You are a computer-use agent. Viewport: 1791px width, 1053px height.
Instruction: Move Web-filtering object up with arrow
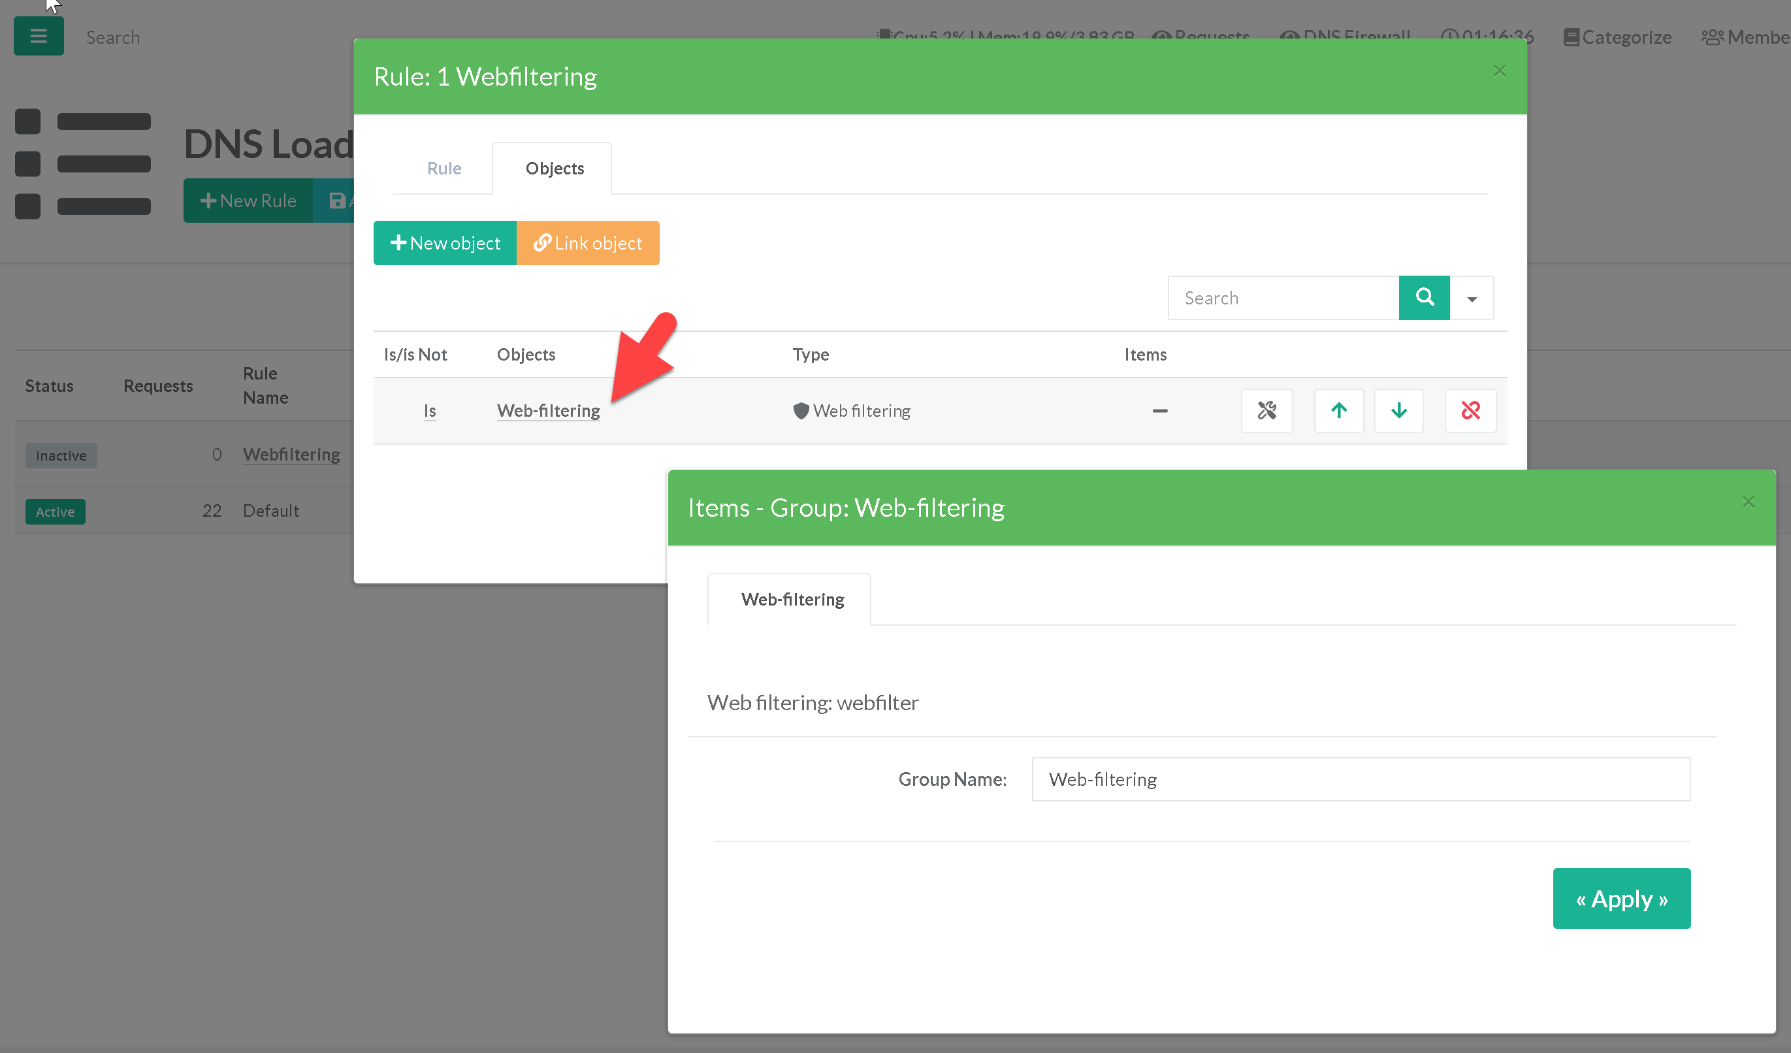tap(1338, 411)
